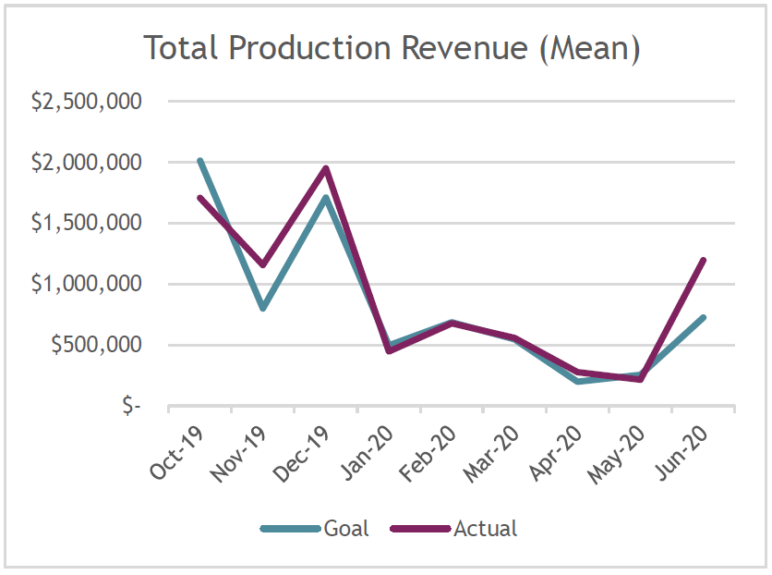The image size is (772, 575).
Task: Click the Actual line peak at Dec-19
Action: click(326, 168)
